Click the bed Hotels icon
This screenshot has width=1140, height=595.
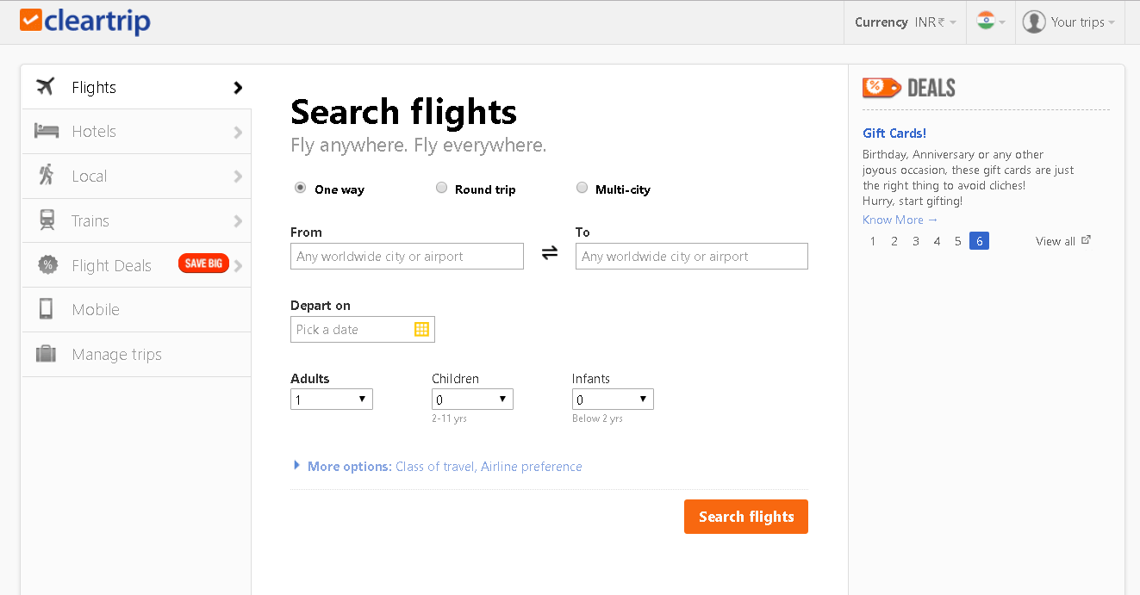(47, 131)
